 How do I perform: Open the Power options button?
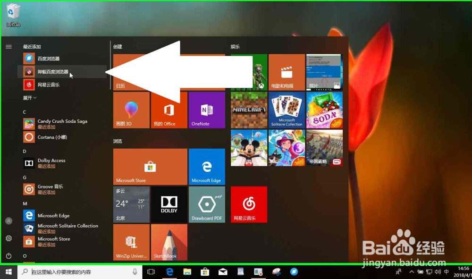[x=8, y=256]
